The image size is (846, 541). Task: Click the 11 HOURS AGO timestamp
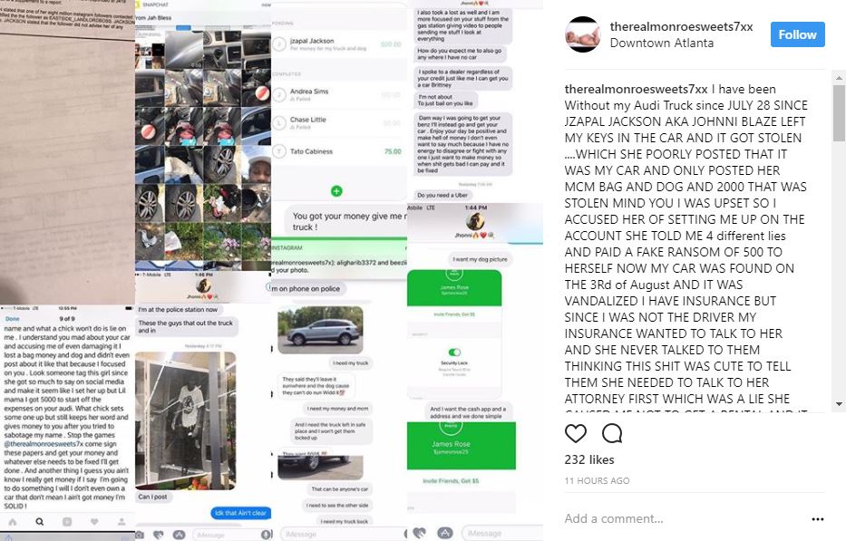597,480
